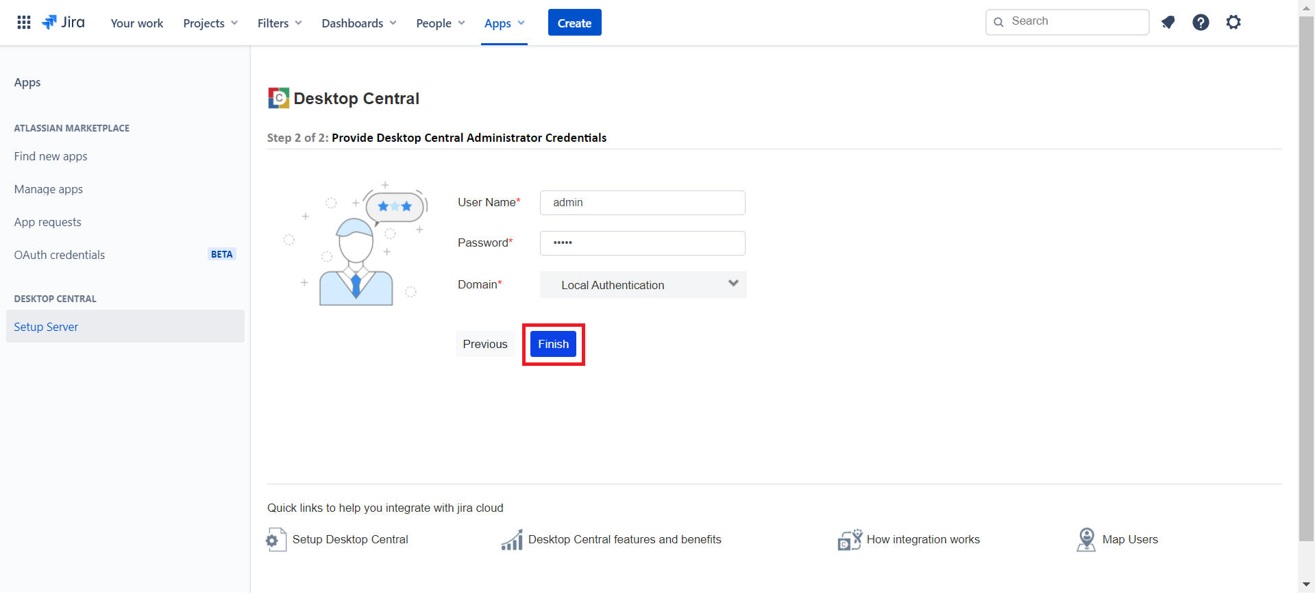
Task: Click the Previous button
Action: point(485,344)
